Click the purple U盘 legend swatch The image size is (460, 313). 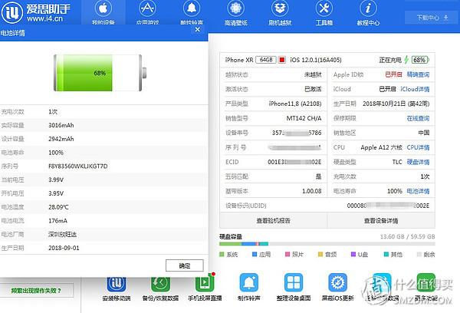point(353,254)
